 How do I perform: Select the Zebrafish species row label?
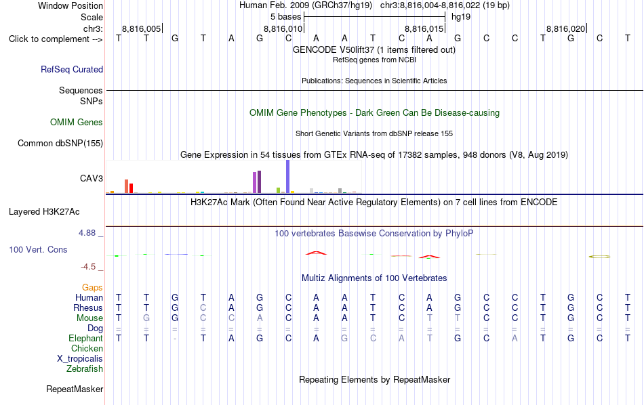click(85, 369)
